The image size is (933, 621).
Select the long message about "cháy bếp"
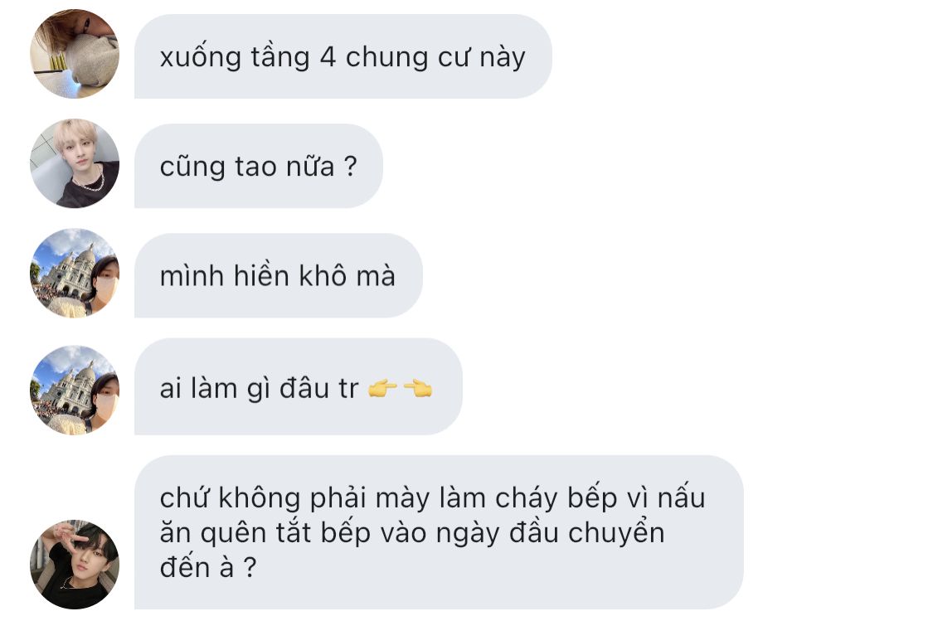click(439, 532)
